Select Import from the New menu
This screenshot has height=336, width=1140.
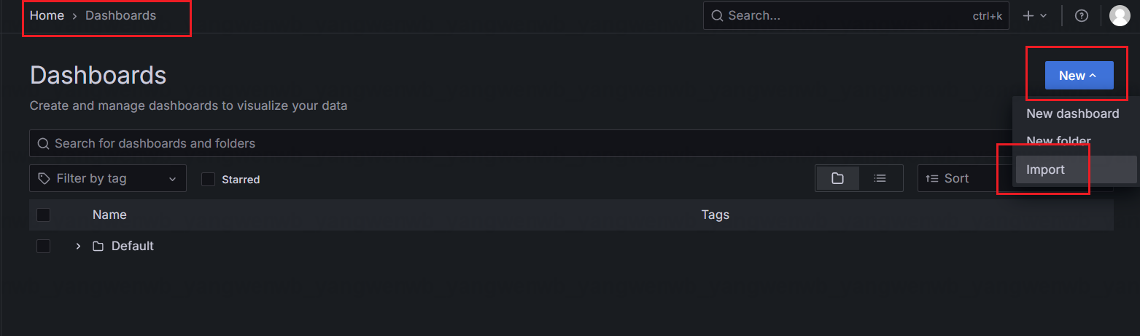[x=1045, y=169]
